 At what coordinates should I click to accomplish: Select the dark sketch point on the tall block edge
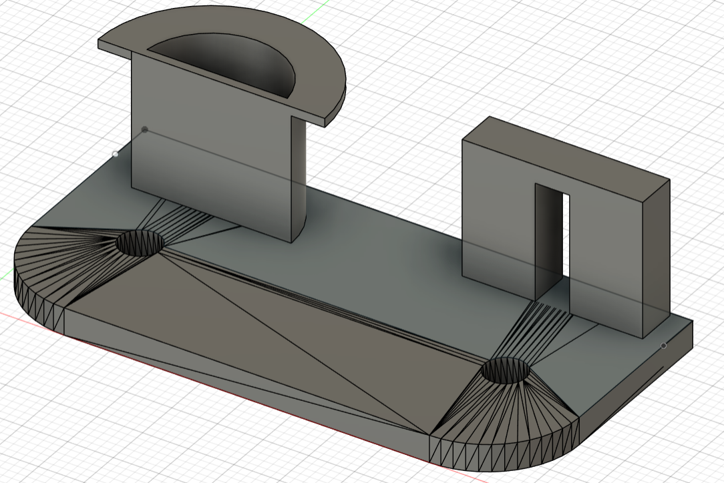point(144,129)
